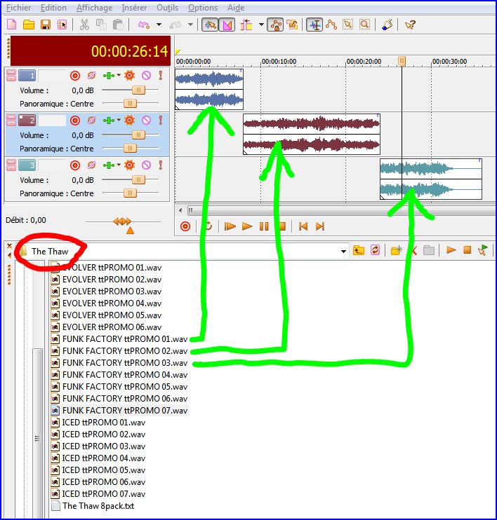Arm track 2 for record
The height and width of the screenshot is (520, 497).
pos(75,121)
